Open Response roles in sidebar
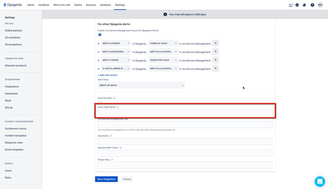Viewport: 328px width, 189px height. tap(14, 142)
